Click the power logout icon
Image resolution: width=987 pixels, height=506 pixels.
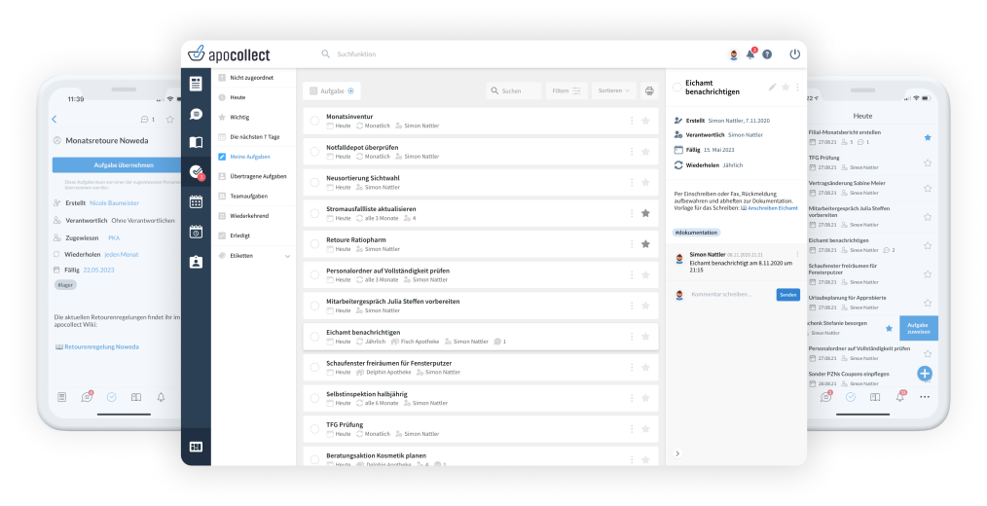click(x=794, y=54)
